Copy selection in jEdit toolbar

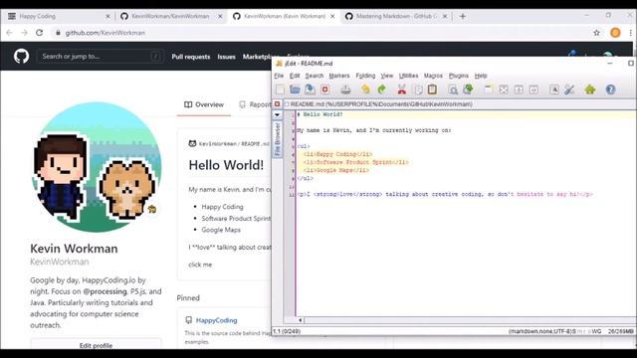(x=417, y=89)
